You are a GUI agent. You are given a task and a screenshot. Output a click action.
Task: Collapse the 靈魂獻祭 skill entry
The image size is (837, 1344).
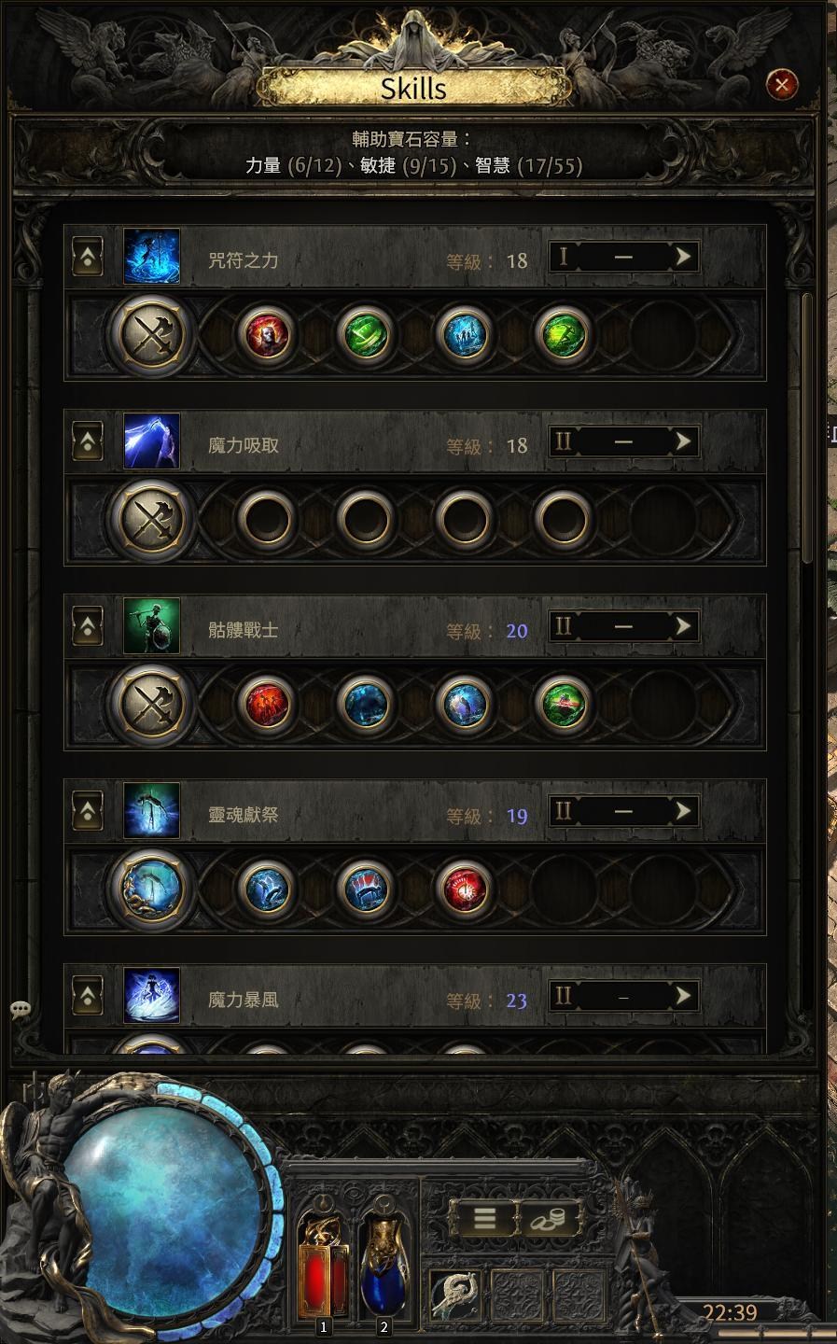[88, 811]
